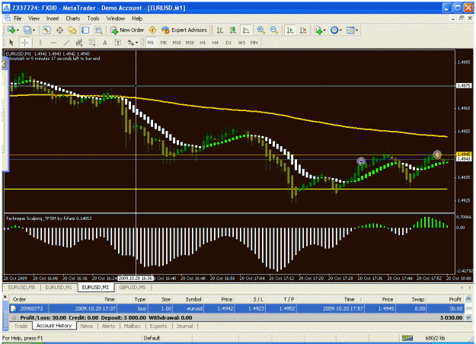This screenshot has width=476, height=344.
Task: Switch chart to D1 timeframe
Action: (228, 43)
